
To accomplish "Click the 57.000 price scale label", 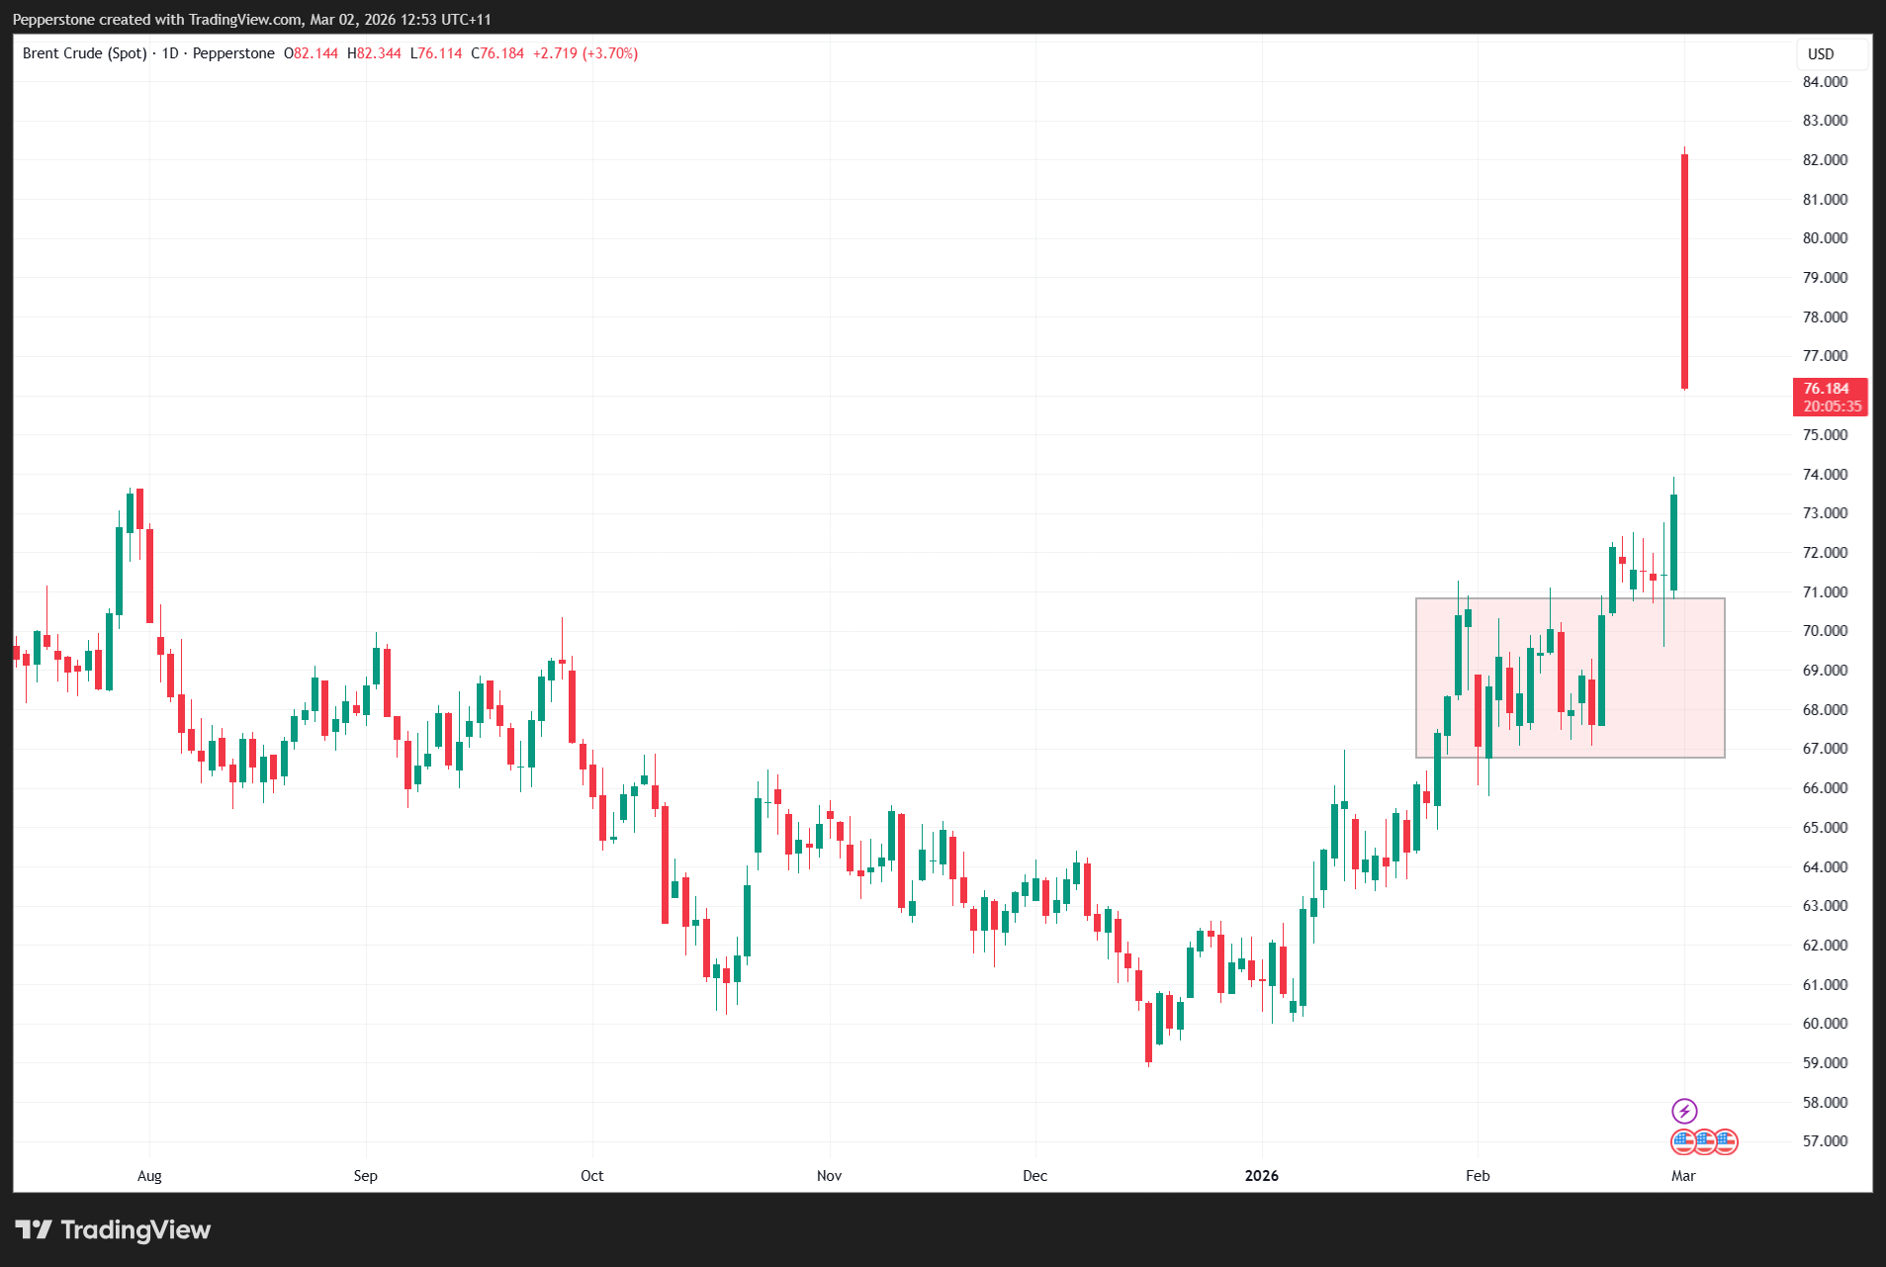I will 1825,1140.
